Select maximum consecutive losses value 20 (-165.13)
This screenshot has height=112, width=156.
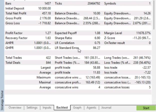(x=143, y=77)
